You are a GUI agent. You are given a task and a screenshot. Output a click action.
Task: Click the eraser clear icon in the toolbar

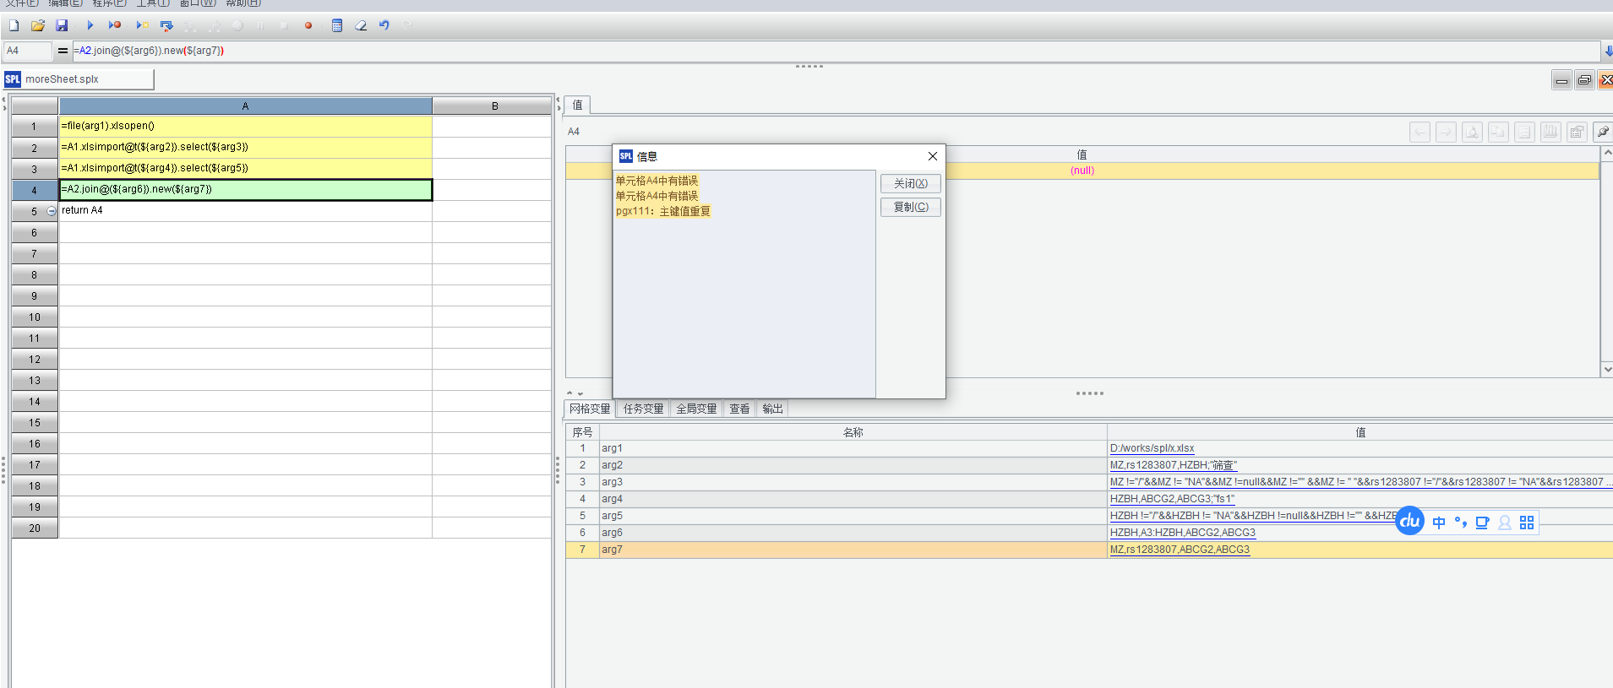point(361,25)
